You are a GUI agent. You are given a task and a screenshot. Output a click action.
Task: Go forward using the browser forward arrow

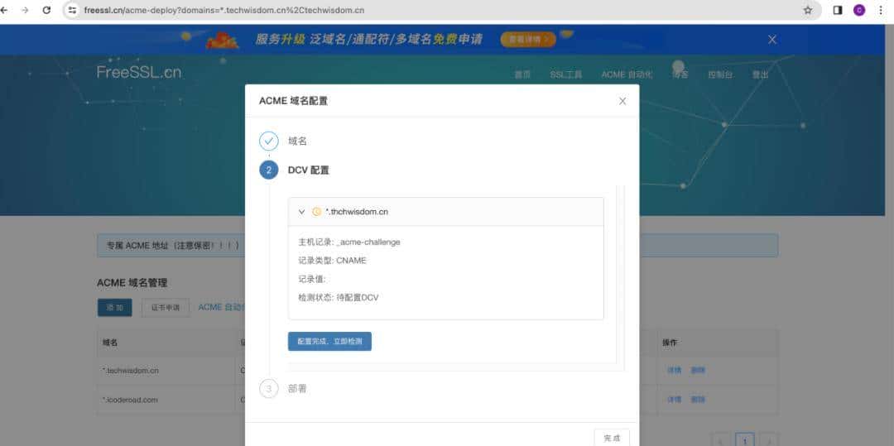25,10
